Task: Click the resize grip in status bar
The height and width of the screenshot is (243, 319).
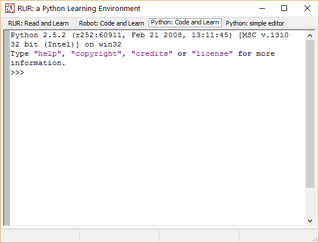Action: pyautogui.click(x=316, y=240)
